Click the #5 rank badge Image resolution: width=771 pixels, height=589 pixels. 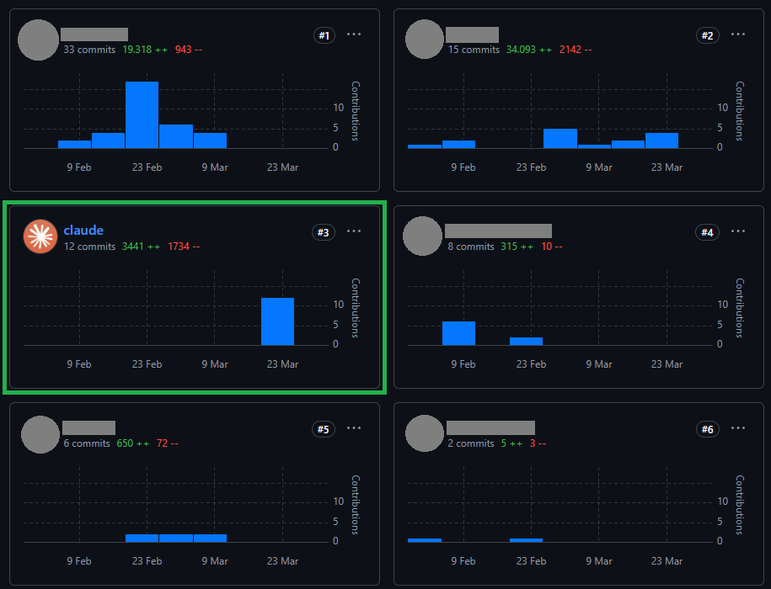point(323,429)
